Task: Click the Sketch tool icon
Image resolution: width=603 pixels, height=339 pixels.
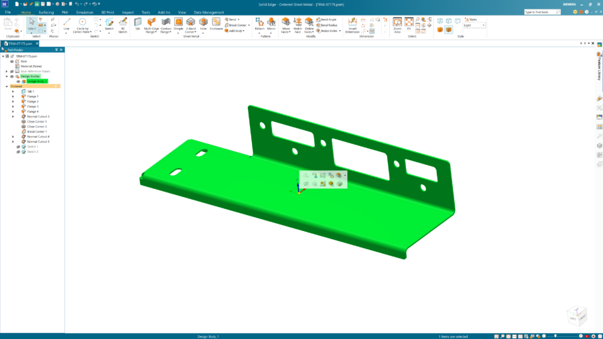Action: tap(109, 24)
